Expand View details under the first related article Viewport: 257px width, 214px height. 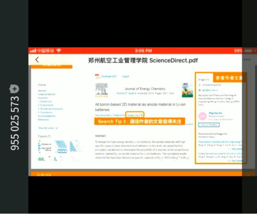tap(235, 149)
